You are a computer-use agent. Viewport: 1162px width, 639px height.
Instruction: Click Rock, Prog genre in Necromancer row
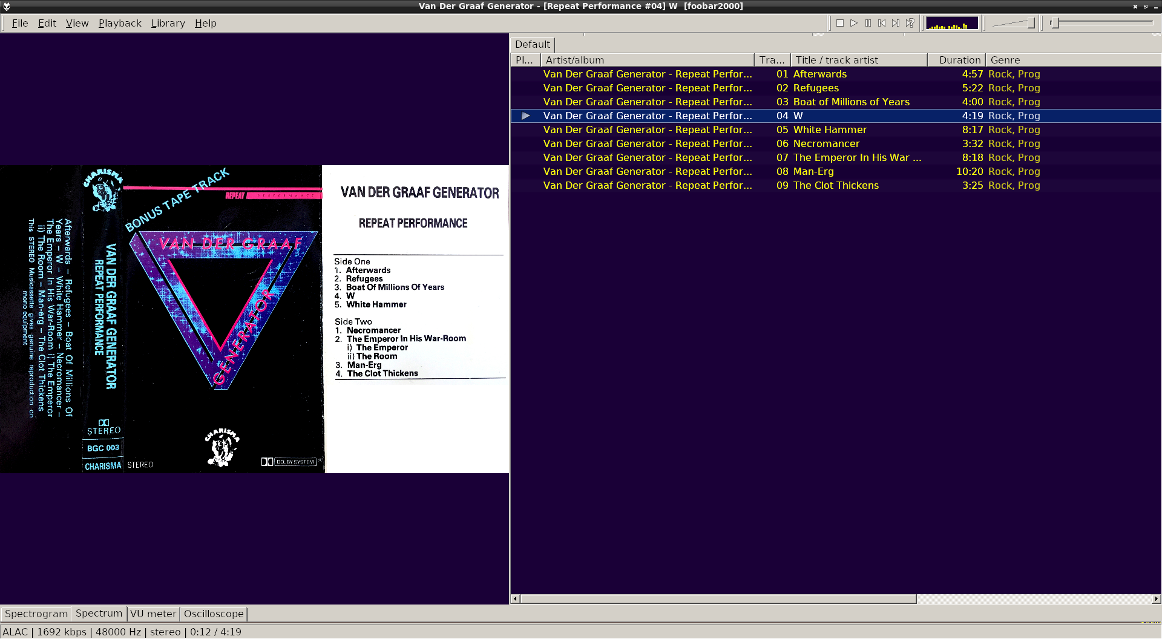pyautogui.click(x=1014, y=143)
